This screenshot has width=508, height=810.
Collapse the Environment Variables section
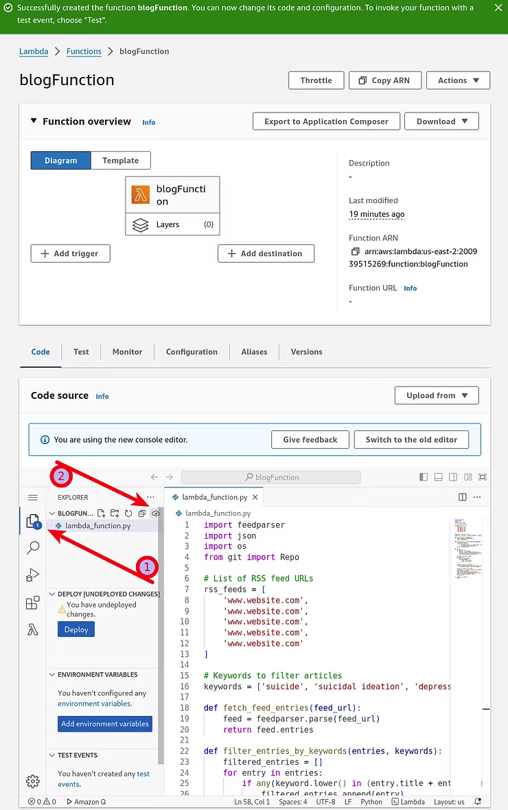click(x=52, y=675)
